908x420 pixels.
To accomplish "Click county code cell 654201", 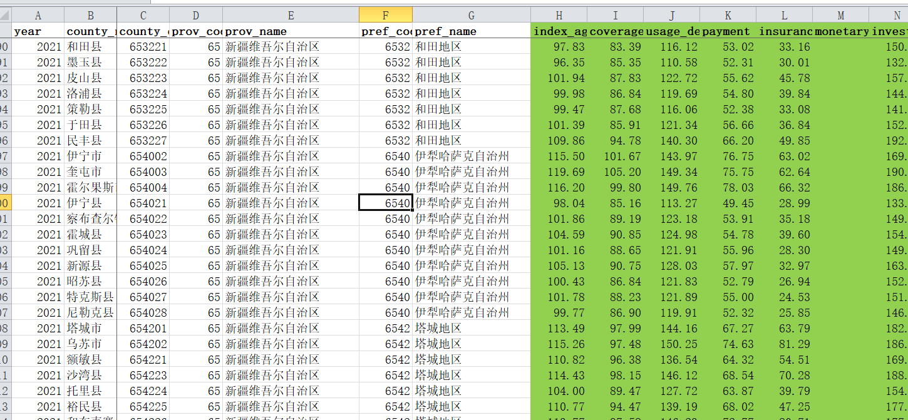I will (143, 328).
